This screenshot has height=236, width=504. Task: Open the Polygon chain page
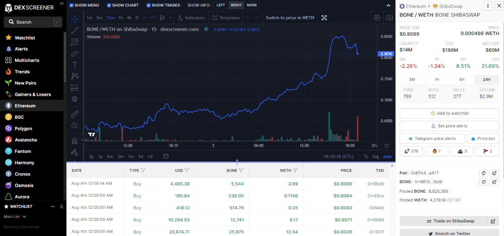point(32,128)
